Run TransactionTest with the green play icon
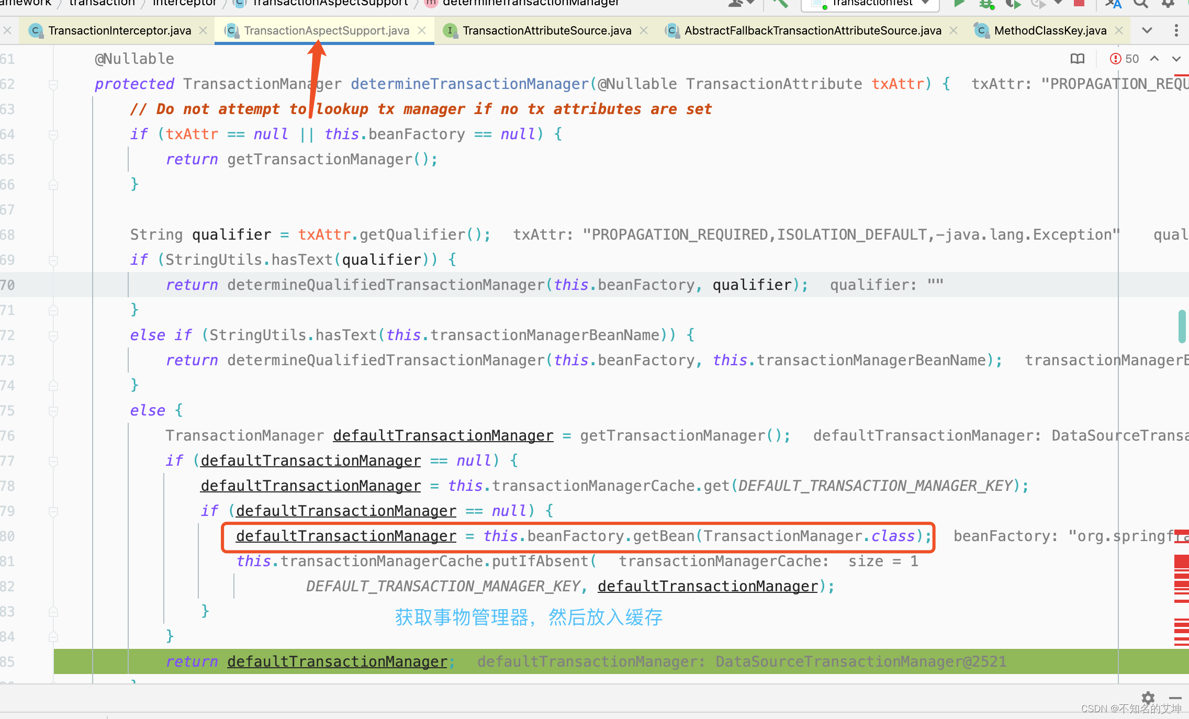 click(x=959, y=3)
